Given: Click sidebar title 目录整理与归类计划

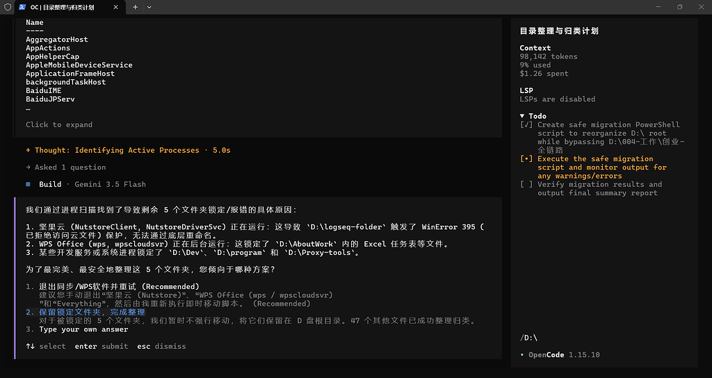Looking at the screenshot, I should click(559, 31).
